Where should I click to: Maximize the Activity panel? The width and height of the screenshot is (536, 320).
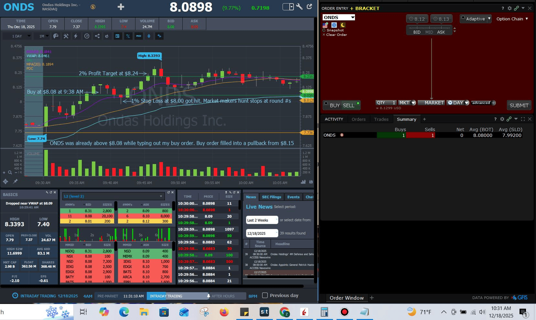click(523, 119)
